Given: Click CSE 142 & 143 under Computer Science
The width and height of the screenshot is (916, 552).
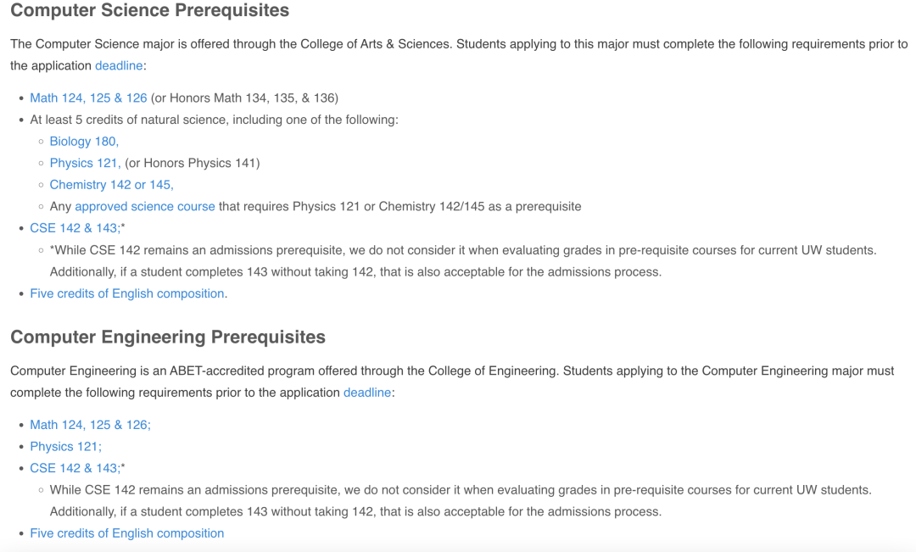Looking at the screenshot, I should pos(75,228).
